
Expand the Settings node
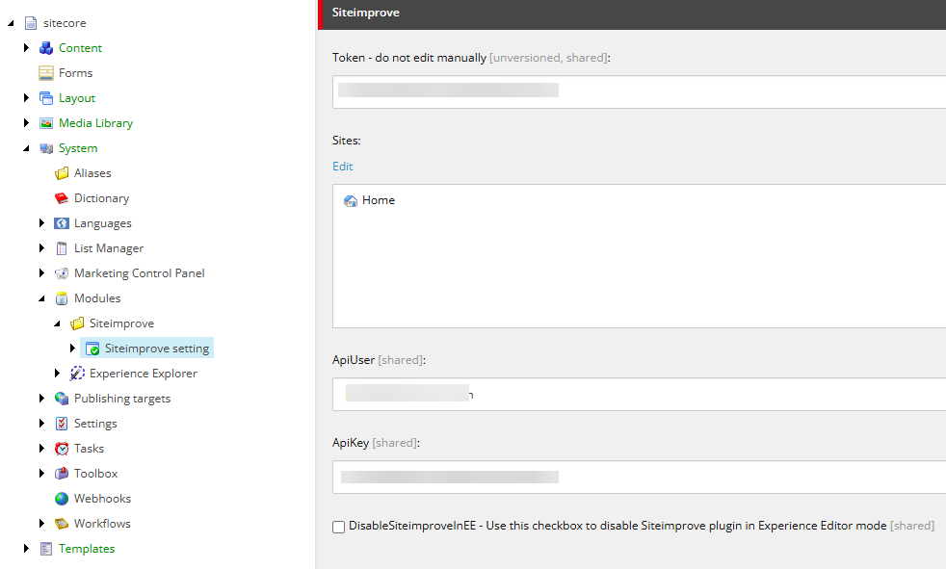(x=41, y=423)
